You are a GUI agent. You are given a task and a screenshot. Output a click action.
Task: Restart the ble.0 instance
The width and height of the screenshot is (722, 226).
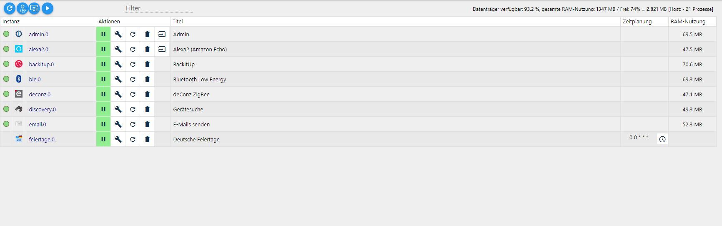[x=133, y=79]
